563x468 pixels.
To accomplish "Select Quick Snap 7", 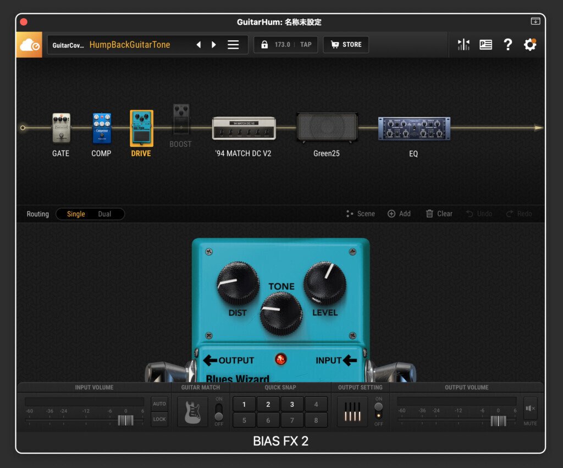I will pos(292,420).
